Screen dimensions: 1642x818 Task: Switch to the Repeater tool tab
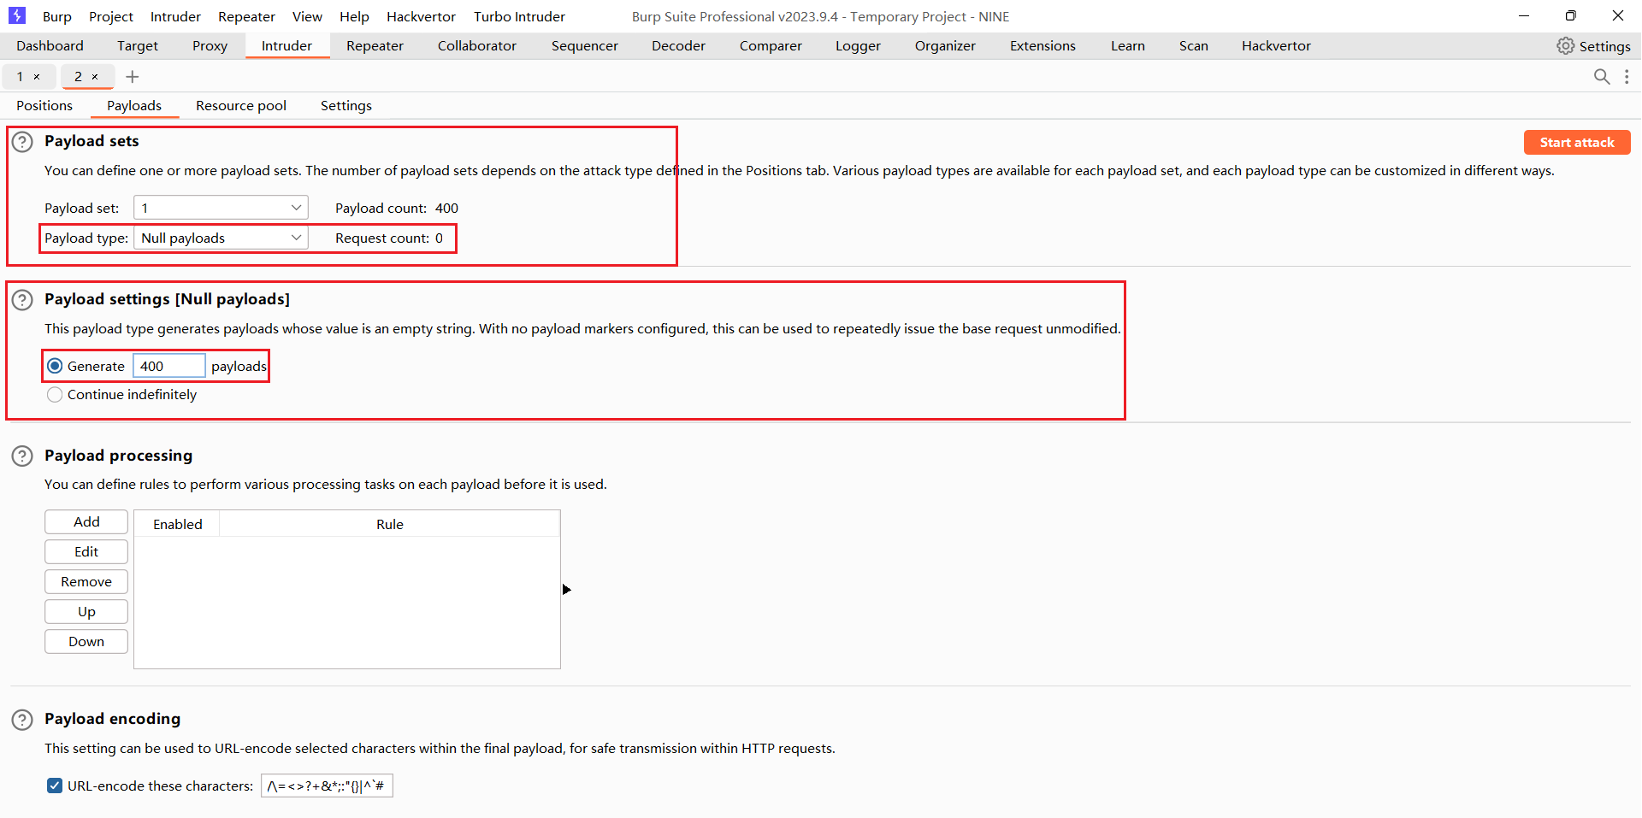(375, 46)
